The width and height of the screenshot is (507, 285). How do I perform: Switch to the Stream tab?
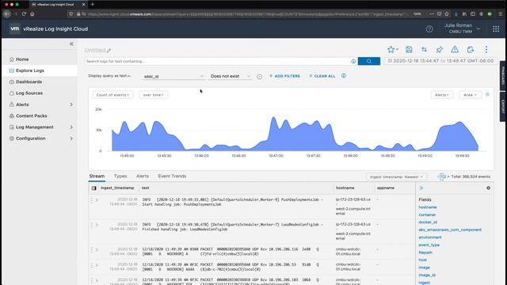tap(97, 176)
